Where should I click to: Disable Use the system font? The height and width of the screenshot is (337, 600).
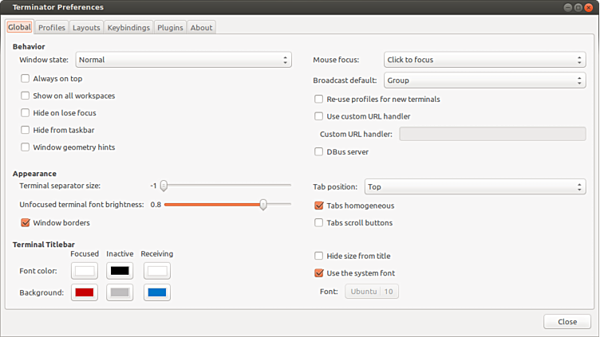point(319,273)
